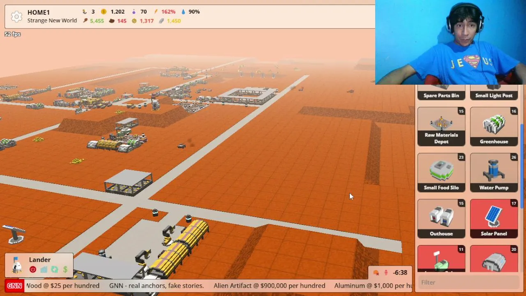
Task: Click the blue water drop icon
Action: pos(183,12)
